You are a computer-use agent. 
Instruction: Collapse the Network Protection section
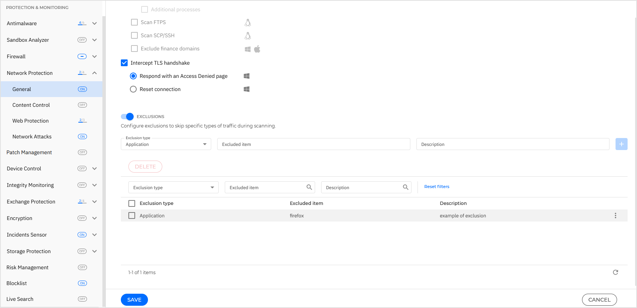tap(94, 73)
